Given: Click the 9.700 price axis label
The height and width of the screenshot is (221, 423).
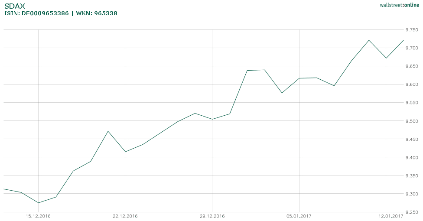Looking at the screenshot, I should 411,48.
